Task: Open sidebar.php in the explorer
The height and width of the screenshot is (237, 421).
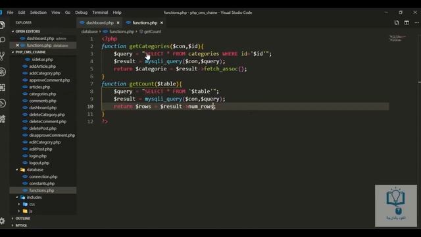Action: click(42, 59)
